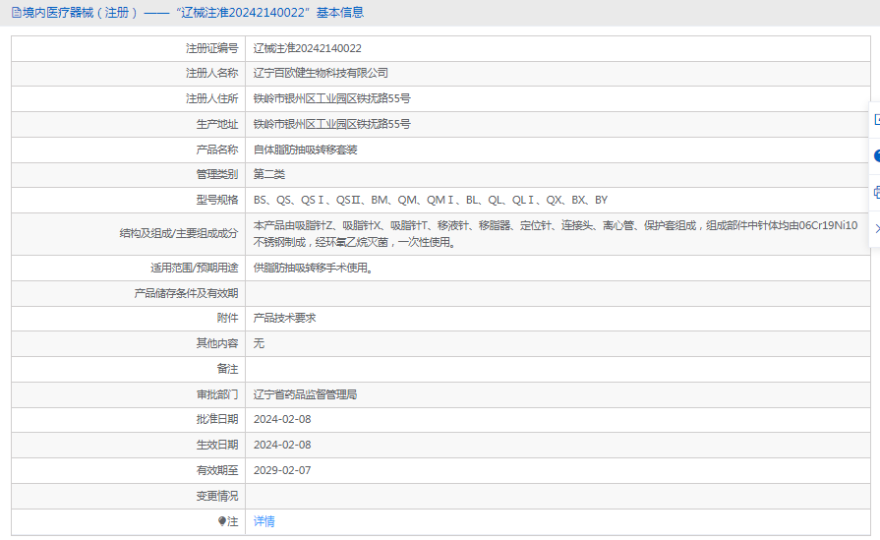Select the value 无 in 其他内容 row
The height and width of the screenshot is (540, 880).
coord(259,343)
